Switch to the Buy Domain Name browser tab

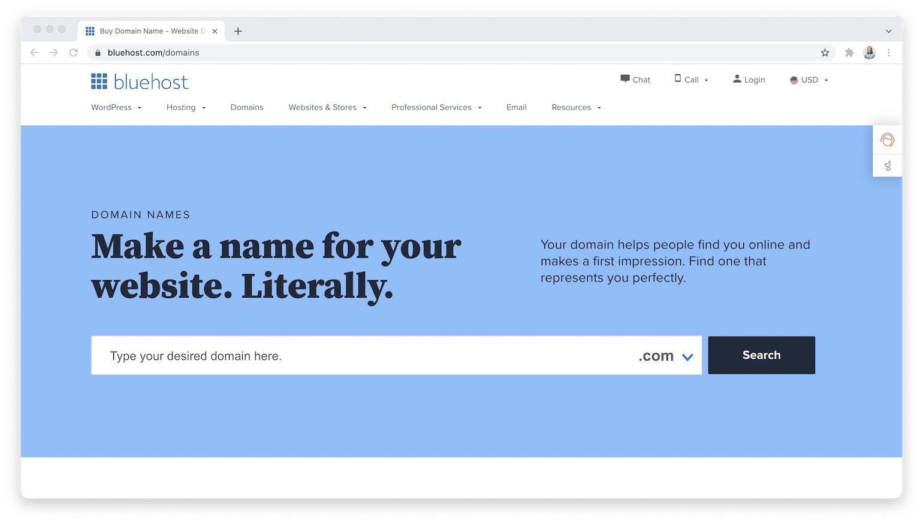pos(150,31)
